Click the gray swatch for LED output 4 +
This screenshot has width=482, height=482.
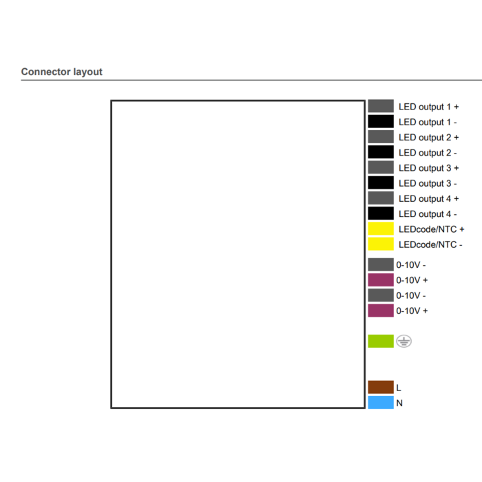[381, 198]
